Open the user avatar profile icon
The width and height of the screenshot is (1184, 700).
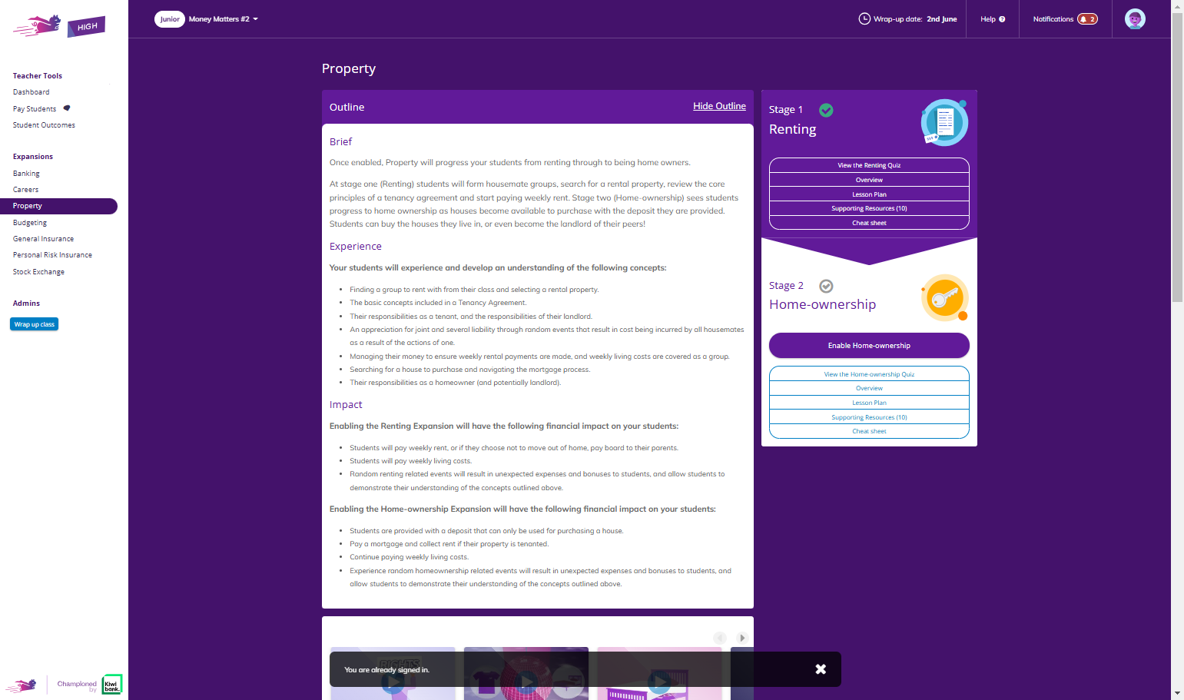pos(1135,19)
